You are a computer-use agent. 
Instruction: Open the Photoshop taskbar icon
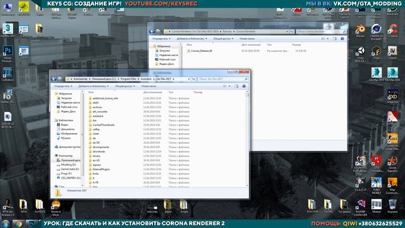[32, 224]
